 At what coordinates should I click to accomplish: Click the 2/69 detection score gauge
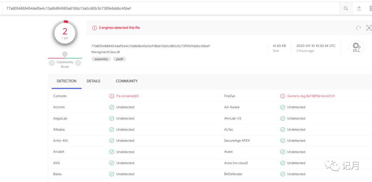[65, 33]
